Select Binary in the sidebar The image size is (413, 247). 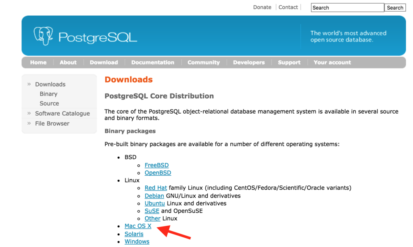pyautogui.click(x=48, y=94)
